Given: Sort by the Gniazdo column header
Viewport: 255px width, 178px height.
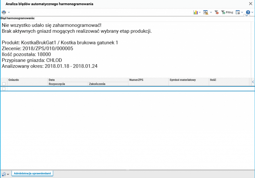Looking at the screenshot, I should tap(27, 82).
